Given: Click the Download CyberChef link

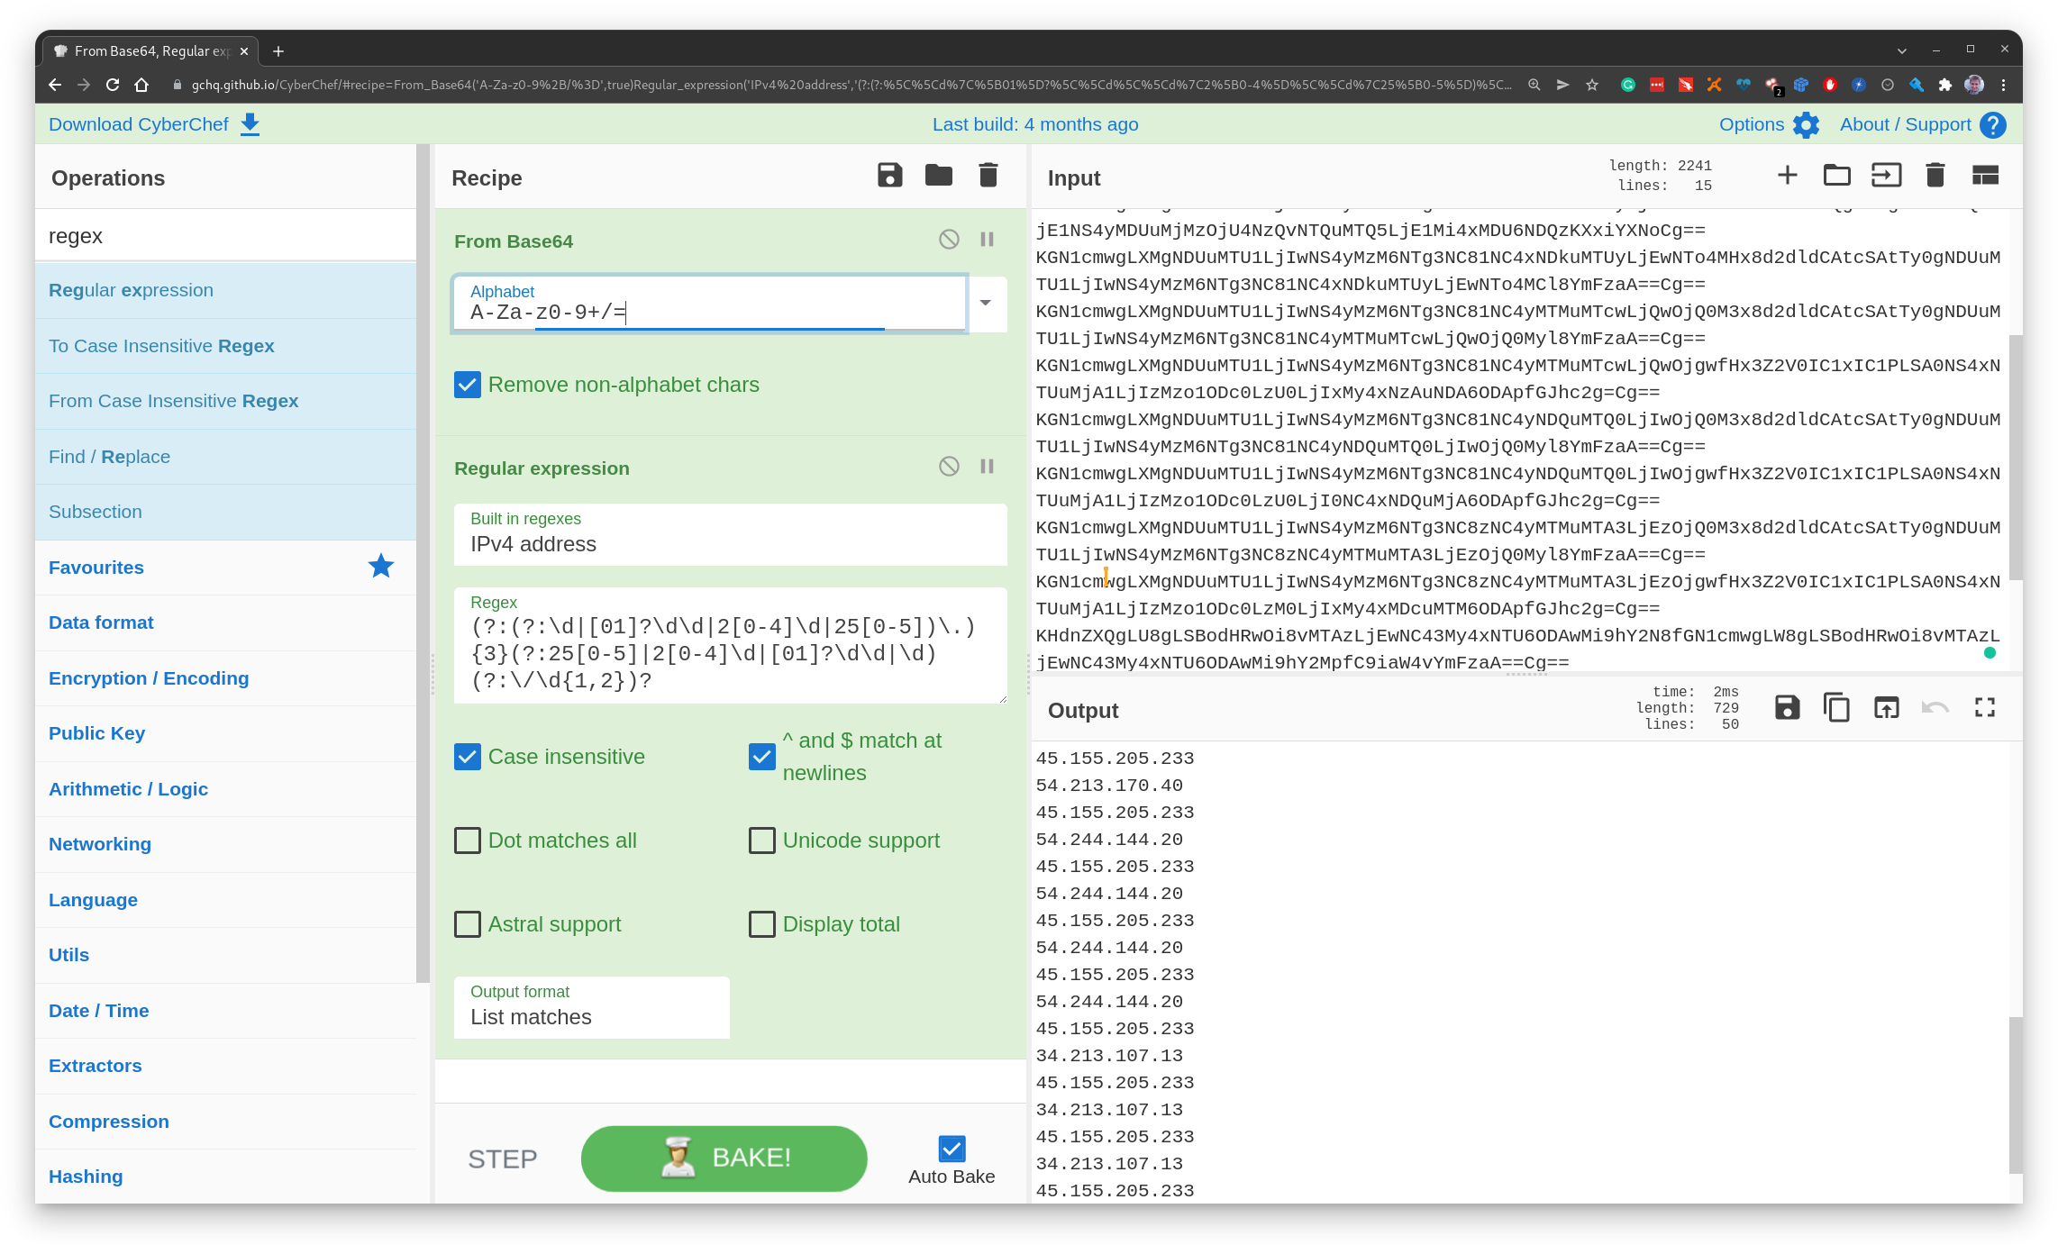Looking at the screenshot, I should [x=139, y=124].
